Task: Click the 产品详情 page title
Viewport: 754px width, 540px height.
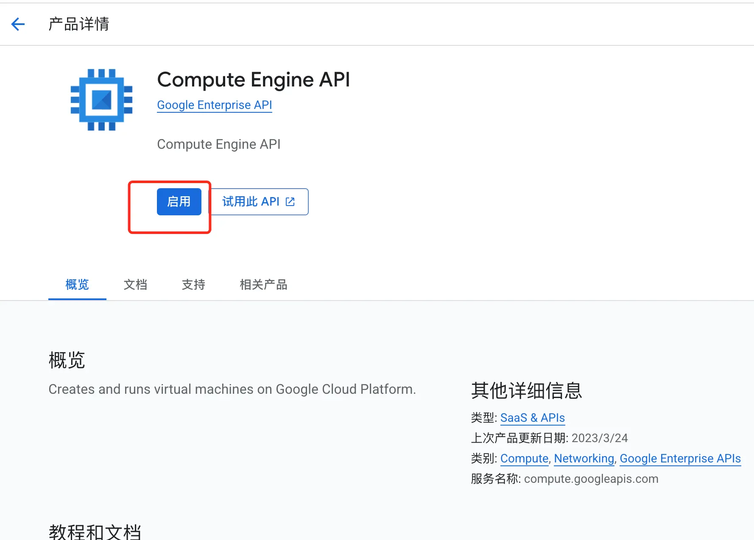Action: pyautogui.click(x=78, y=24)
